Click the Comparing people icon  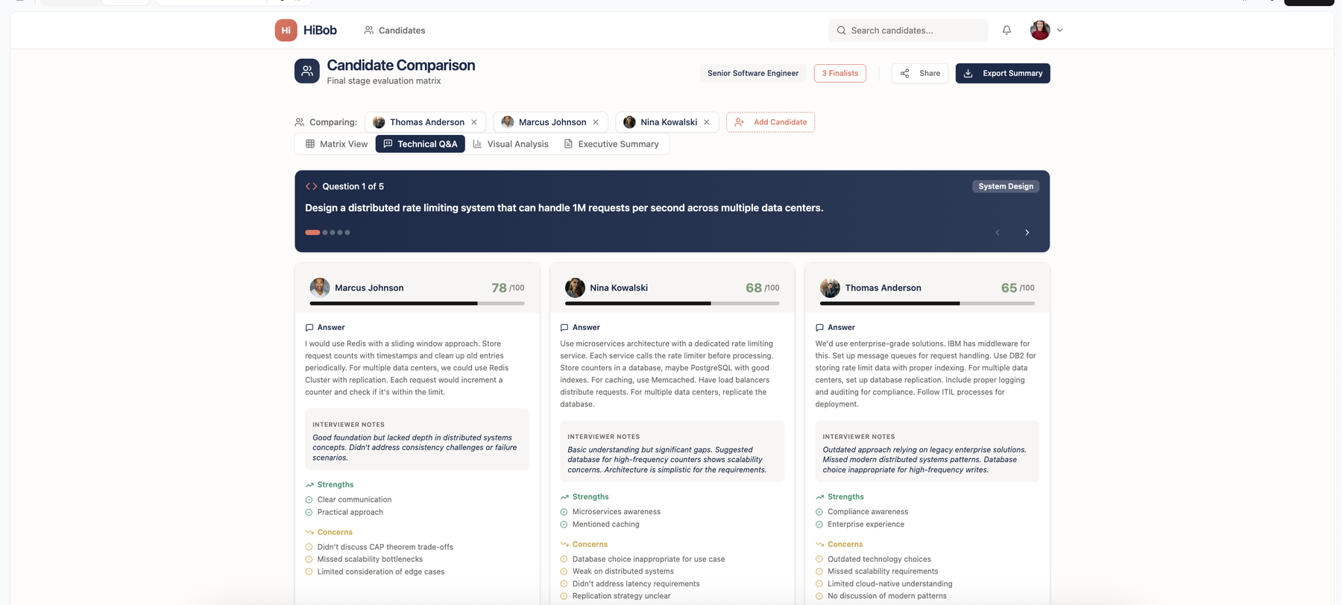[x=300, y=122]
